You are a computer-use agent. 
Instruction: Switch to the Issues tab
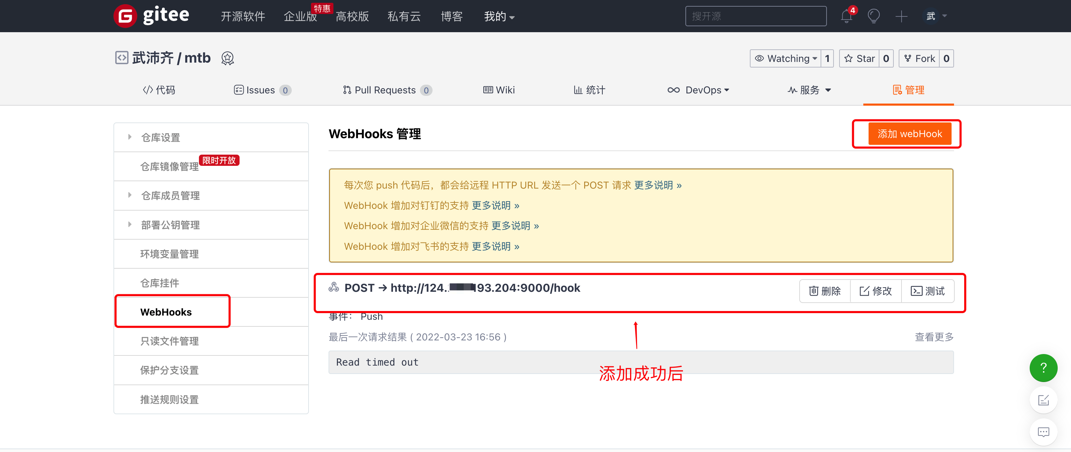[260, 90]
